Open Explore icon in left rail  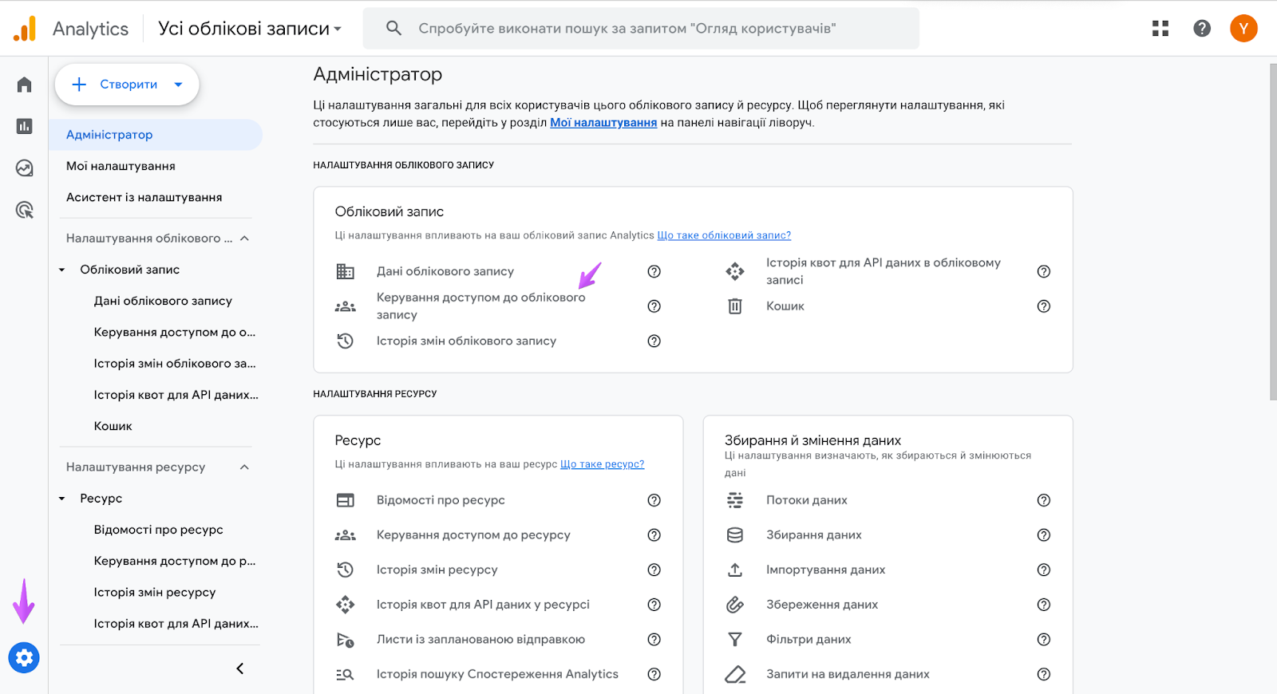click(x=24, y=168)
